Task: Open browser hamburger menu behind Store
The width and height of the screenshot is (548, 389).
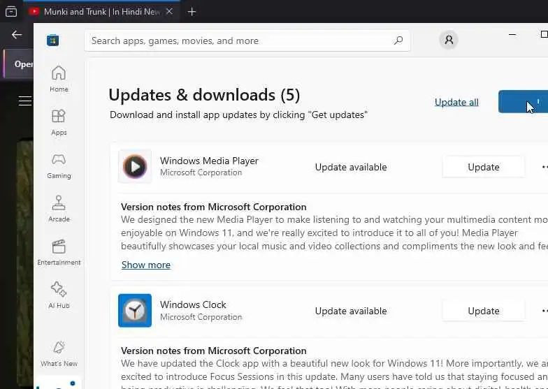Action: click(25, 101)
